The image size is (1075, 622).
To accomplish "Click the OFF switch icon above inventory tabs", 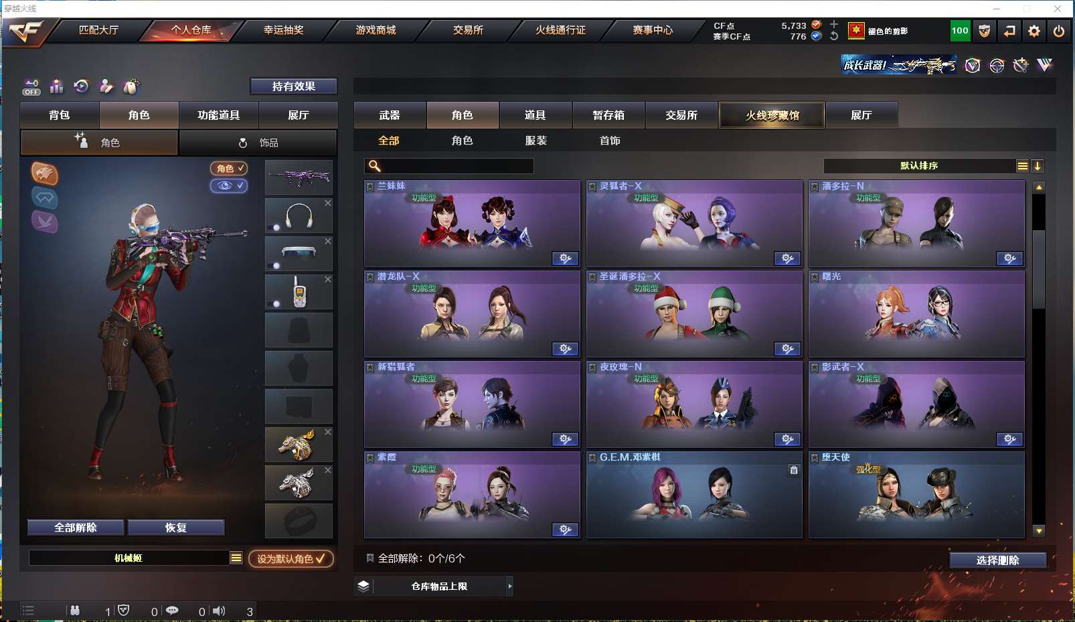I will [x=31, y=87].
